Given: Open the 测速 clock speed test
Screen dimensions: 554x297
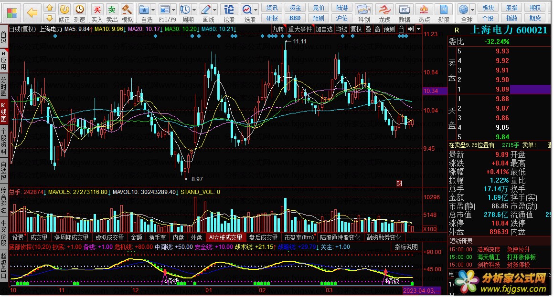Looking at the screenshot, I should 79,10.
